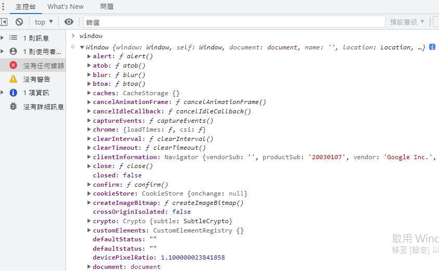
Task: Click the user messages person icon
Action: (x=13, y=51)
